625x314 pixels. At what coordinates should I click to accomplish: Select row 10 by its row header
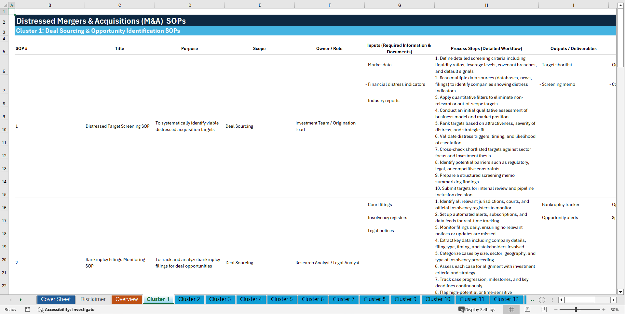[4, 129]
